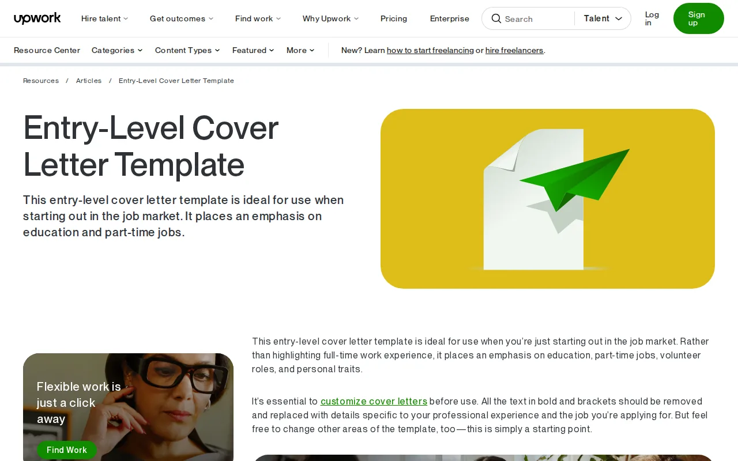Click the Find Work button
Screen dimensions: 738x461
(67, 450)
